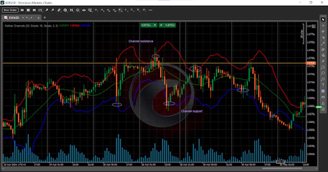
Task: Select the crosshair tool in right toolbar
Action: point(323,25)
